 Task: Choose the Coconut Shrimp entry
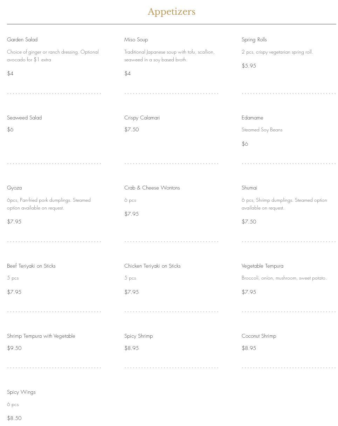click(x=258, y=336)
